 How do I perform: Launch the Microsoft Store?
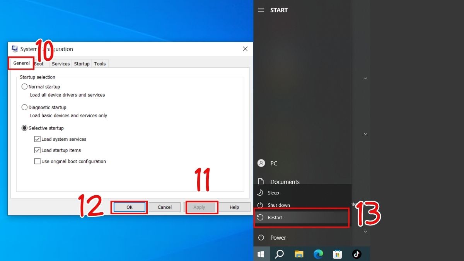[x=337, y=254]
